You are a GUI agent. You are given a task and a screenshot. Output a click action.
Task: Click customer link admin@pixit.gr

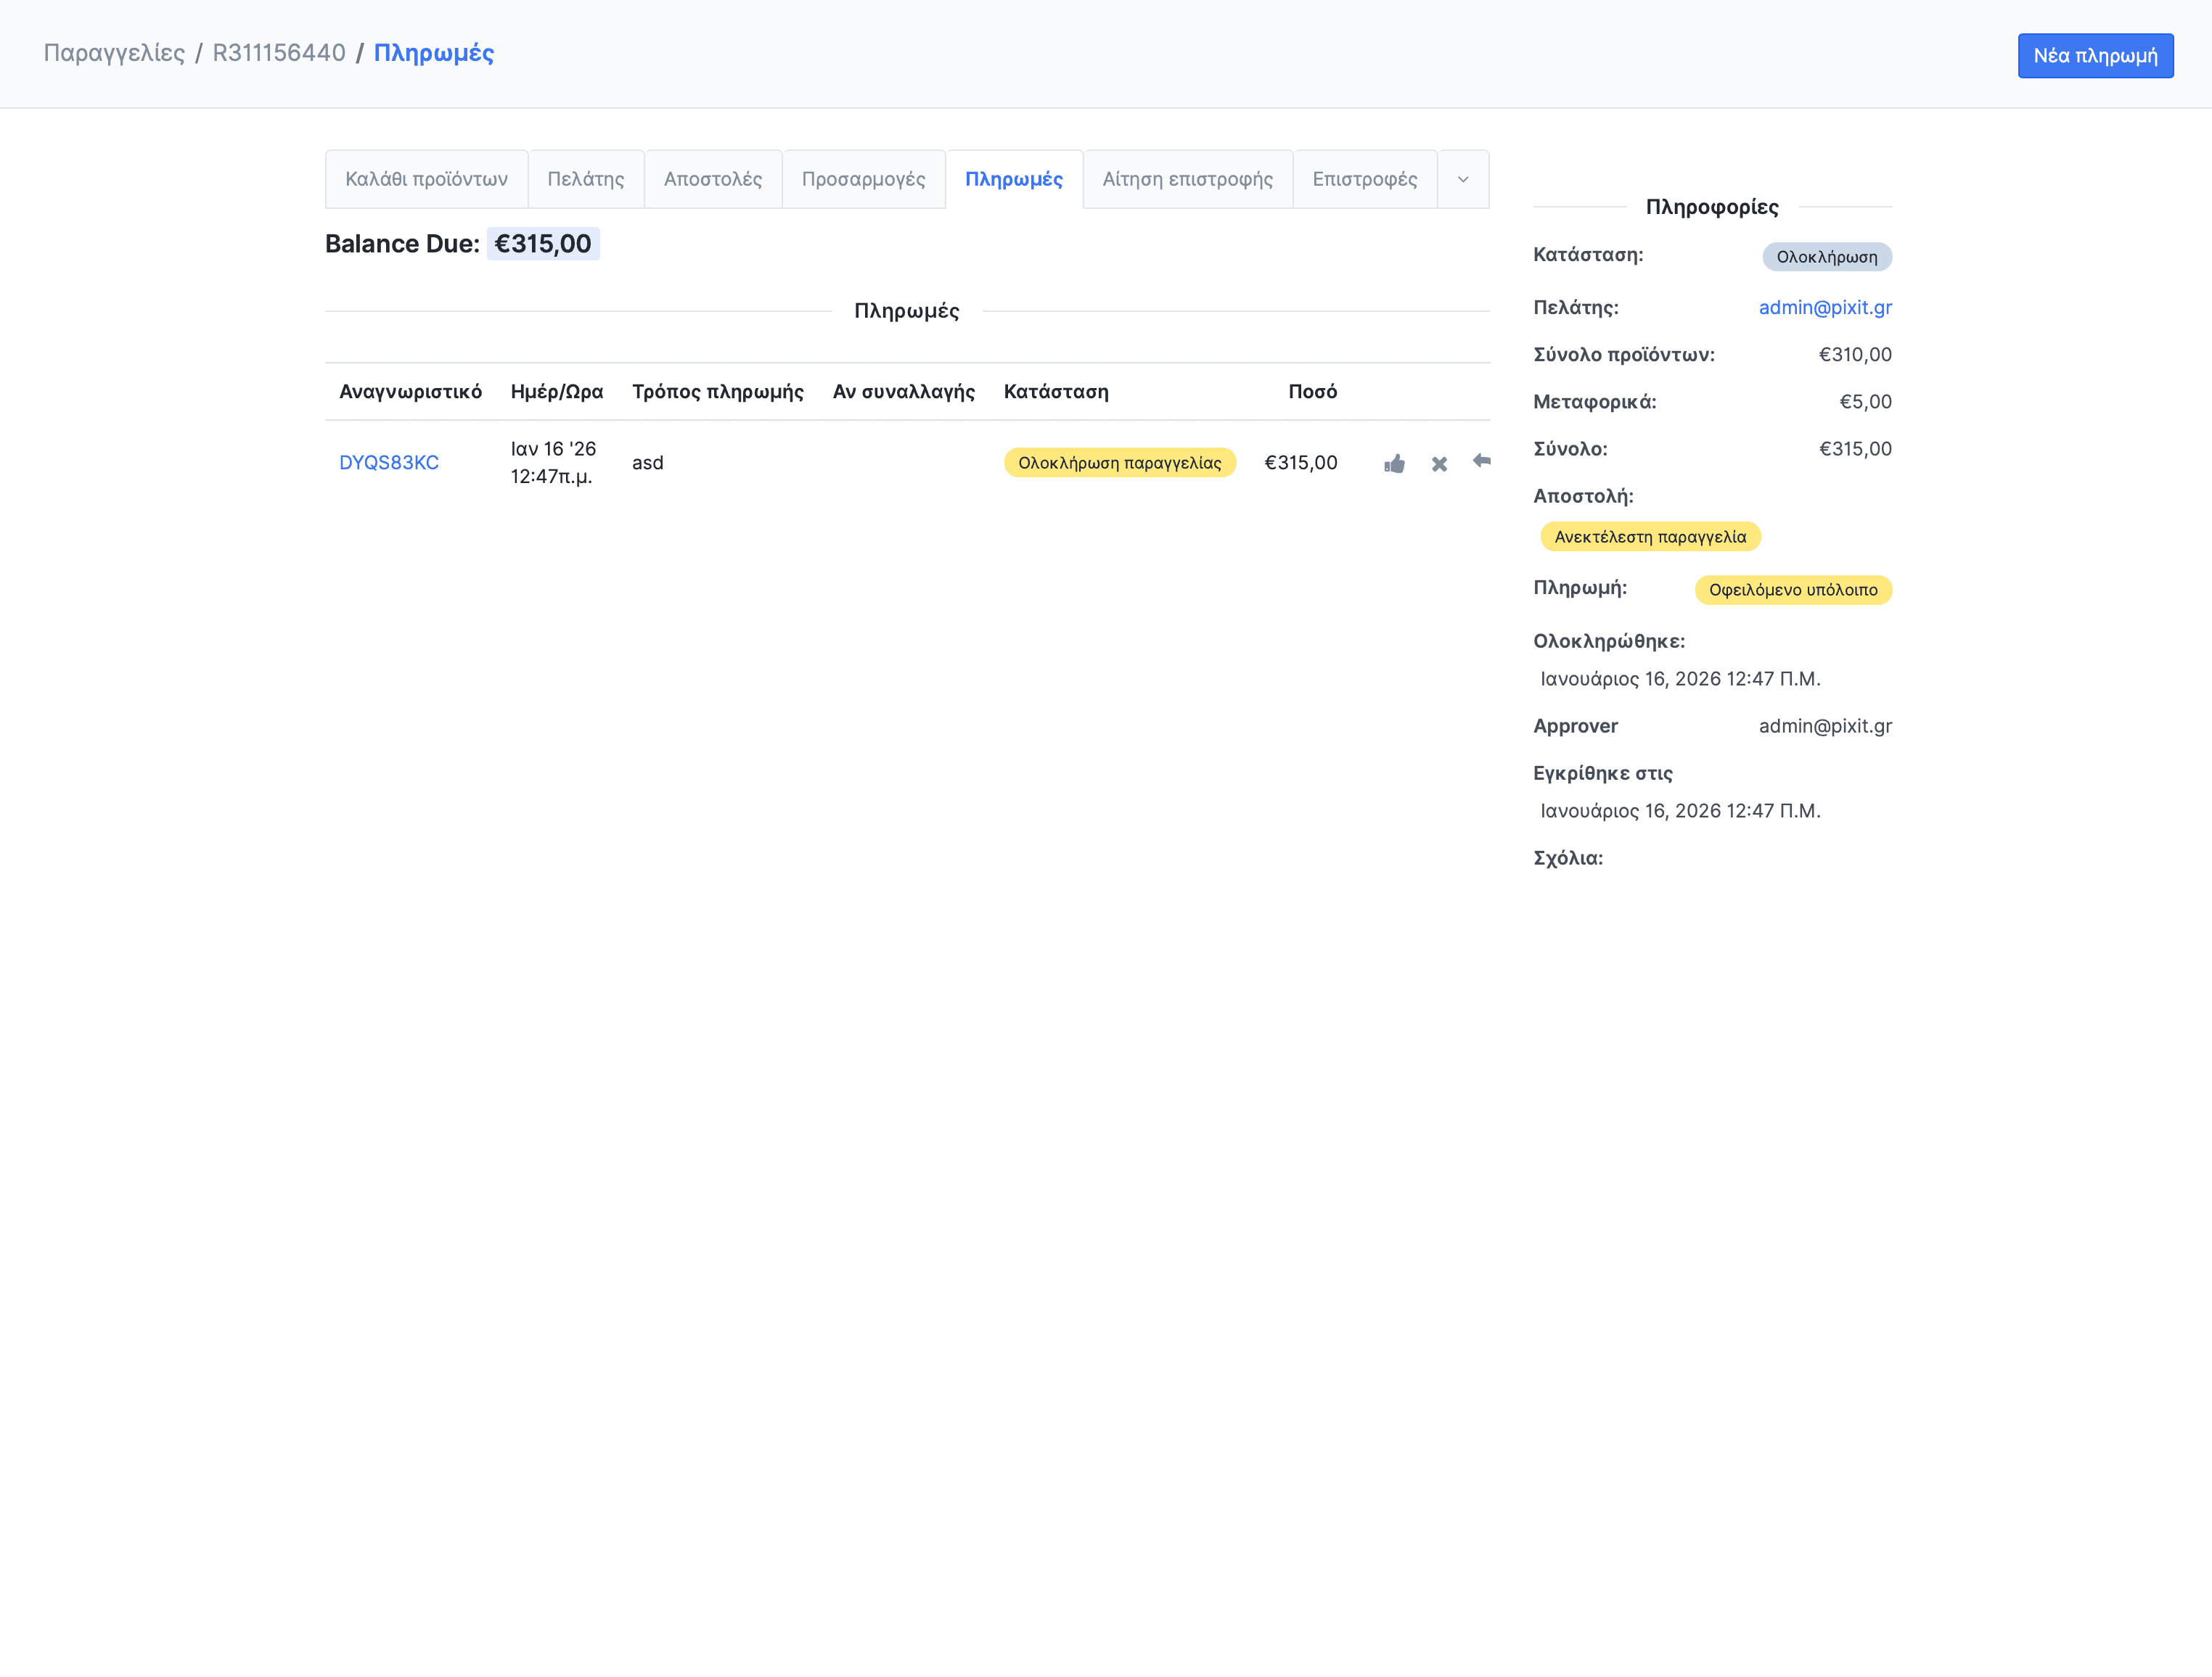coord(1824,308)
